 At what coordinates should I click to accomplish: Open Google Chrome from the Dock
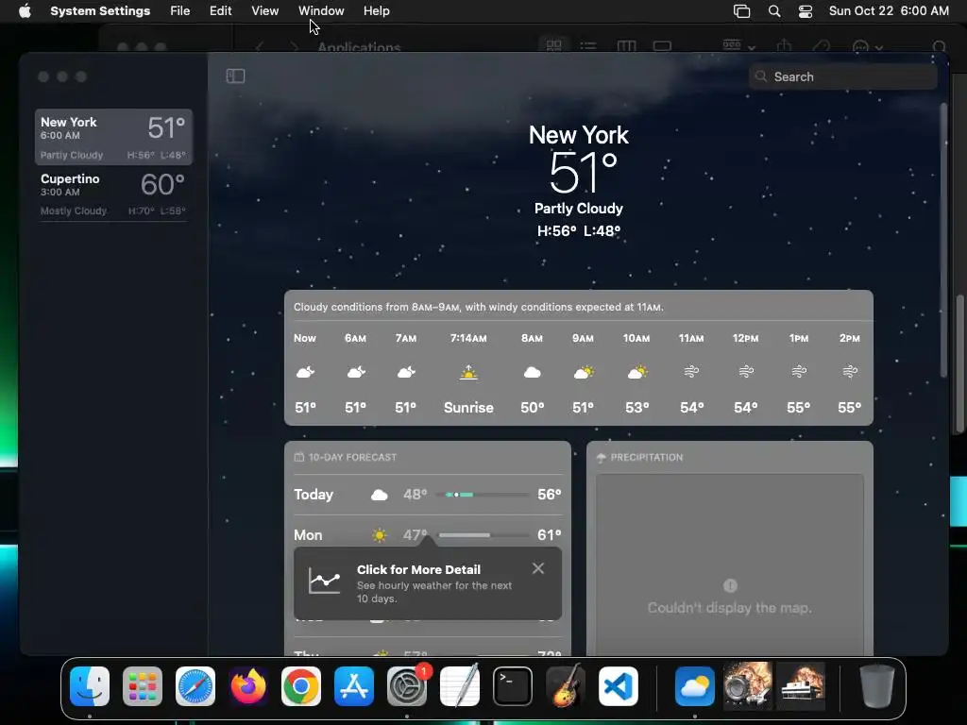[x=301, y=686]
